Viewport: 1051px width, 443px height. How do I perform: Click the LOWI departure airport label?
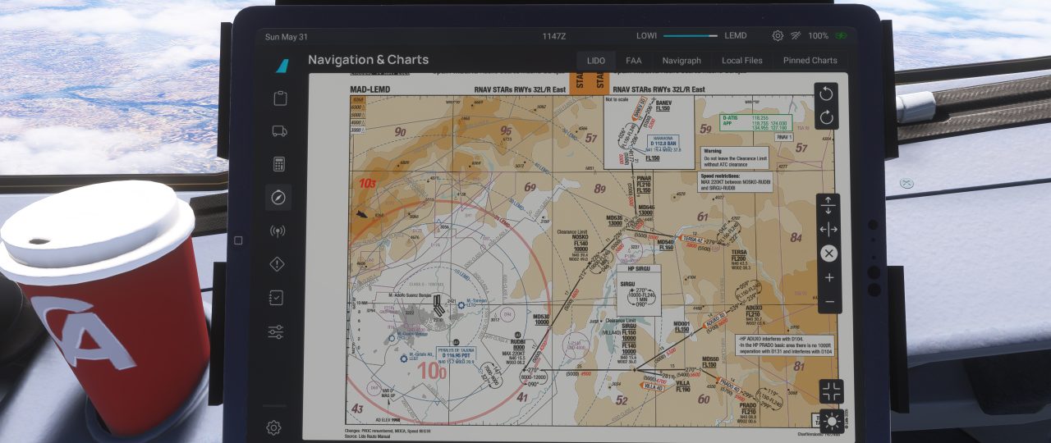click(647, 36)
